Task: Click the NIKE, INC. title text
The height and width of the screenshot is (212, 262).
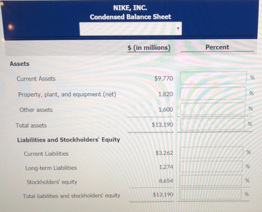Action: (x=130, y=8)
